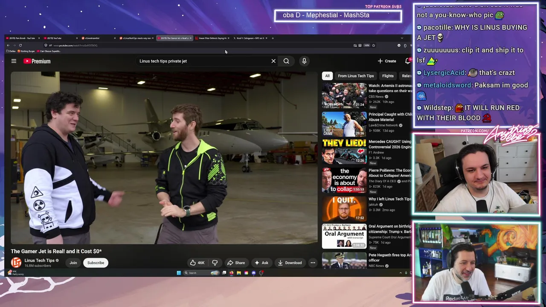
Task: Switch to the Hasan Piker Defends tab
Action: [212, 38]
